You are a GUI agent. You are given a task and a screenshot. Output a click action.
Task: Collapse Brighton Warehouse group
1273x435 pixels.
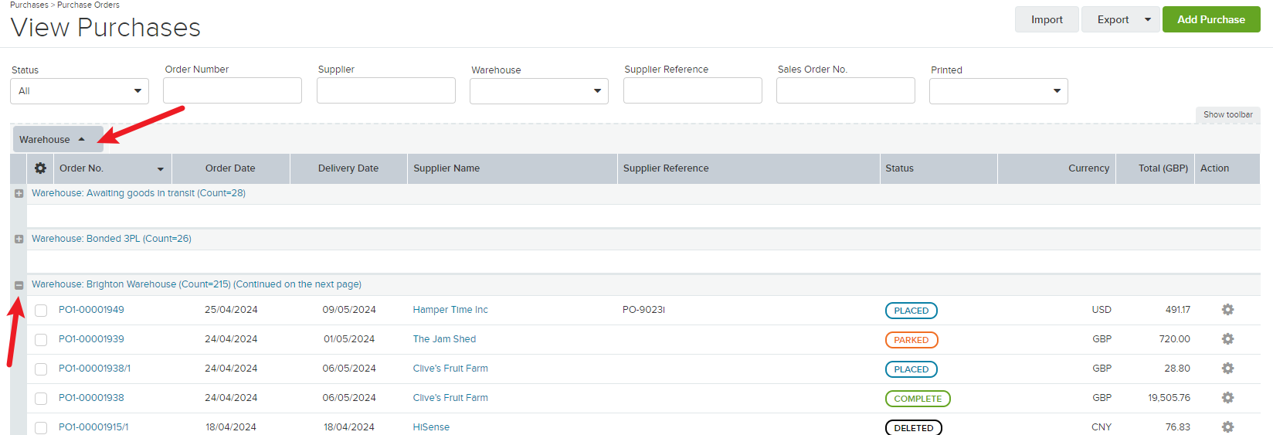[19, 285]
